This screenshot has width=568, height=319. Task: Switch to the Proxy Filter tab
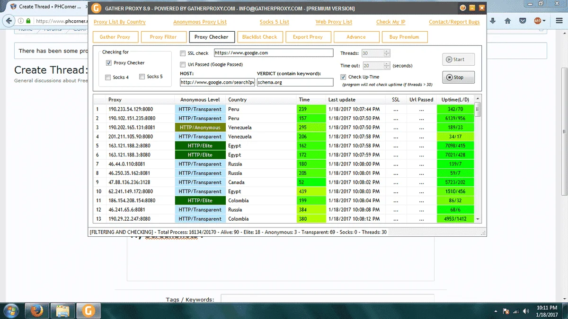tap(163, 37)
